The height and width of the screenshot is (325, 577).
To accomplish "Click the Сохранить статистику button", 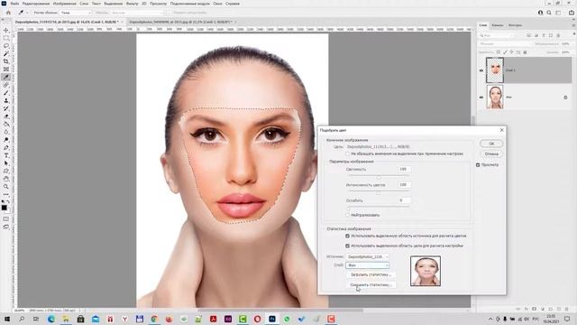I will point(371,285).
